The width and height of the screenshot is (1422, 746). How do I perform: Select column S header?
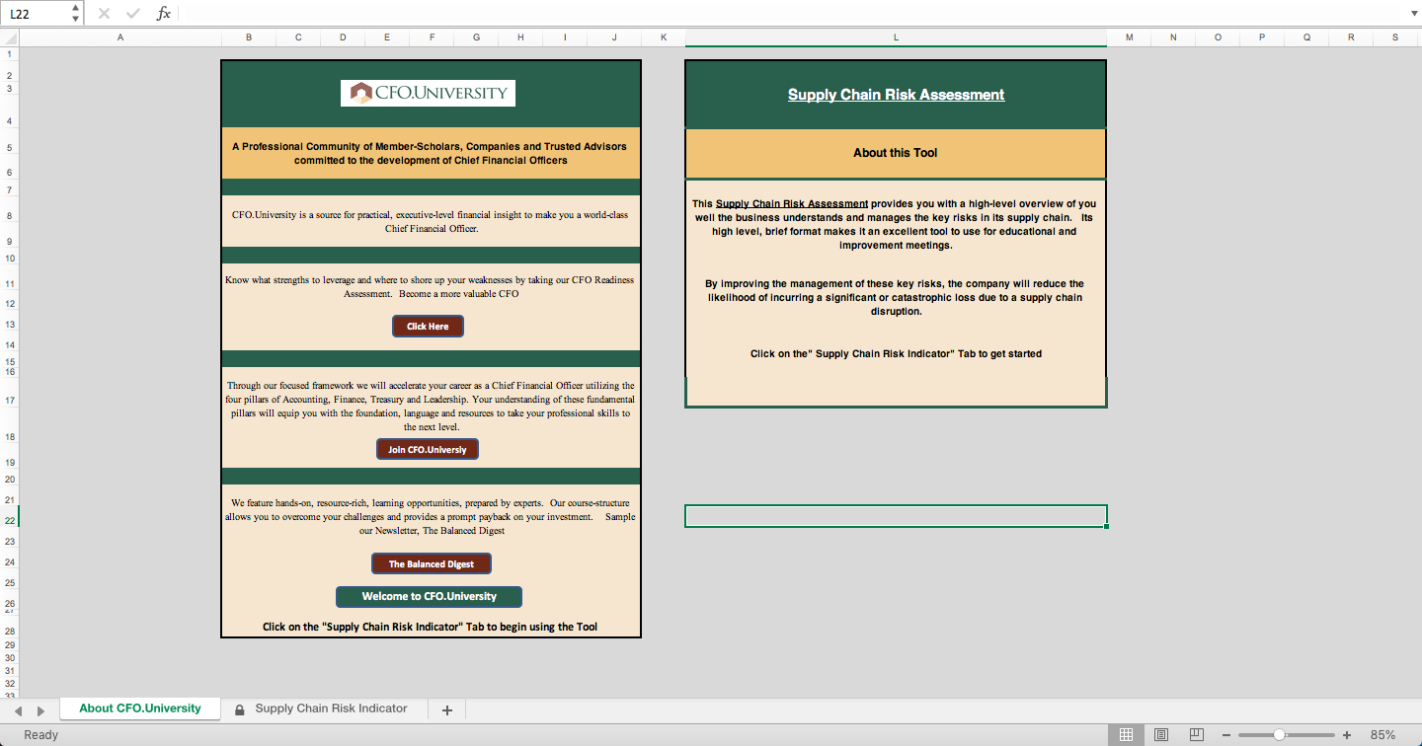tap(1395, 37)
